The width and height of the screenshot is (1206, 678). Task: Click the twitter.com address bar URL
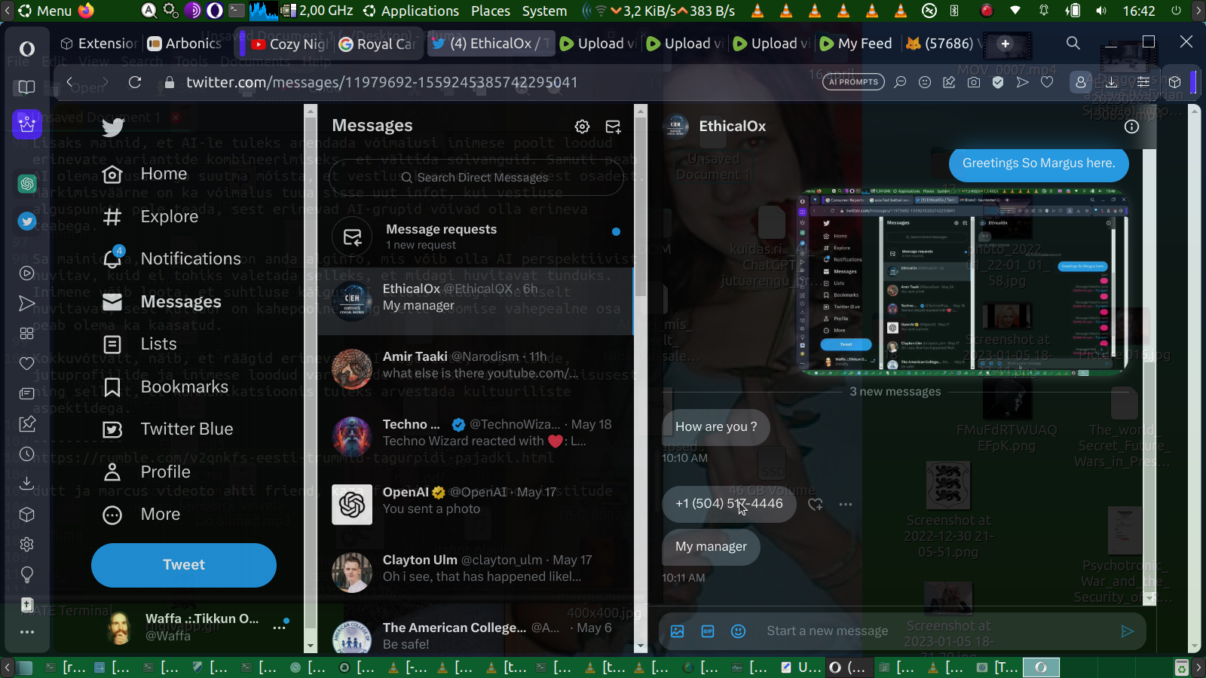click(x=381, y=82)
